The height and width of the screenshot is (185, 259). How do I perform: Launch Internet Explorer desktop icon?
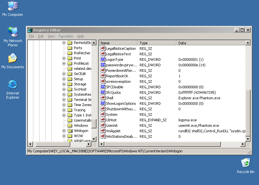tap(13, 89)
